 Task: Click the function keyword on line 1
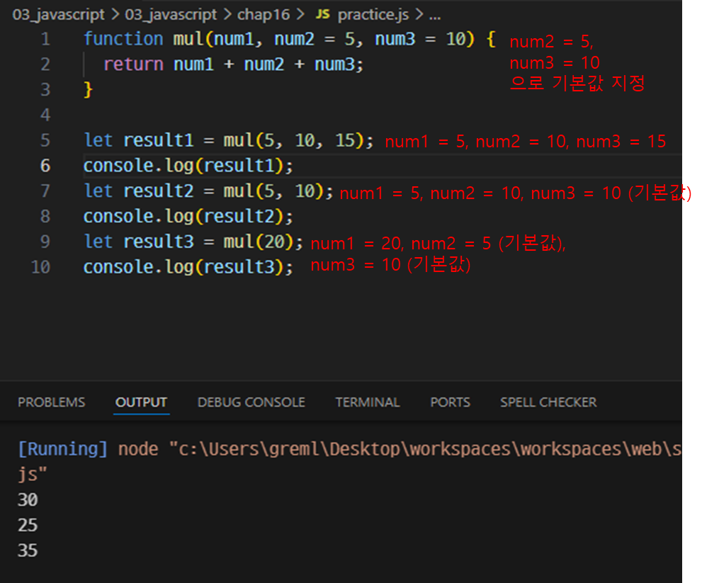(123, 39)
